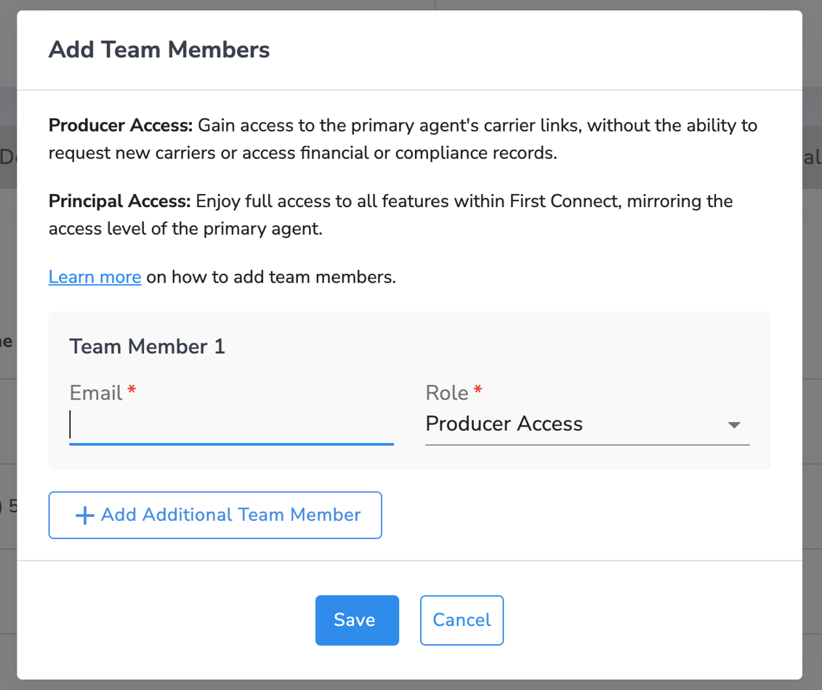Open the Learn more link
This screenshot has height=690, width=822.
94,277
